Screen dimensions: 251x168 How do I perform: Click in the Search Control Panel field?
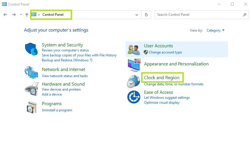(x=199, y=15)
